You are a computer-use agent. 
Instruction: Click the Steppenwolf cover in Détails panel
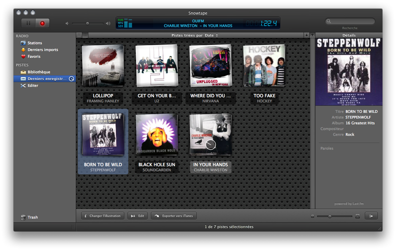(x=349, y=72)
